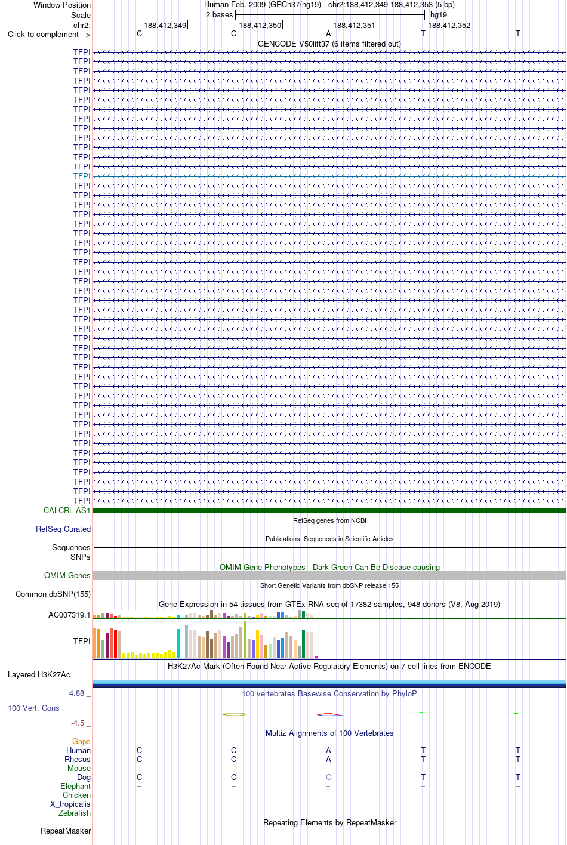This screenshot has width=567, height=845.
Task: Click the '100 Vert. Cons' track label
Action: [33, 708]
